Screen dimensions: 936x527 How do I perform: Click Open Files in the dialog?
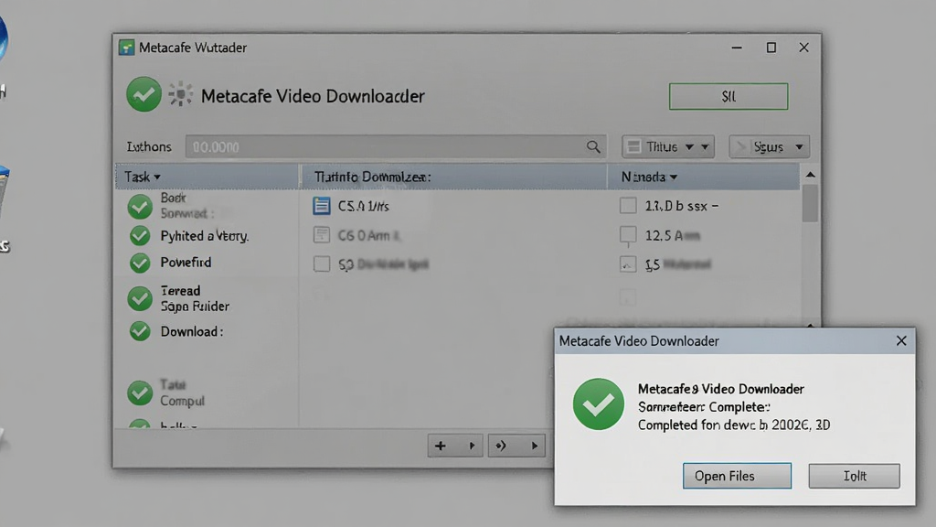[737, 476]
